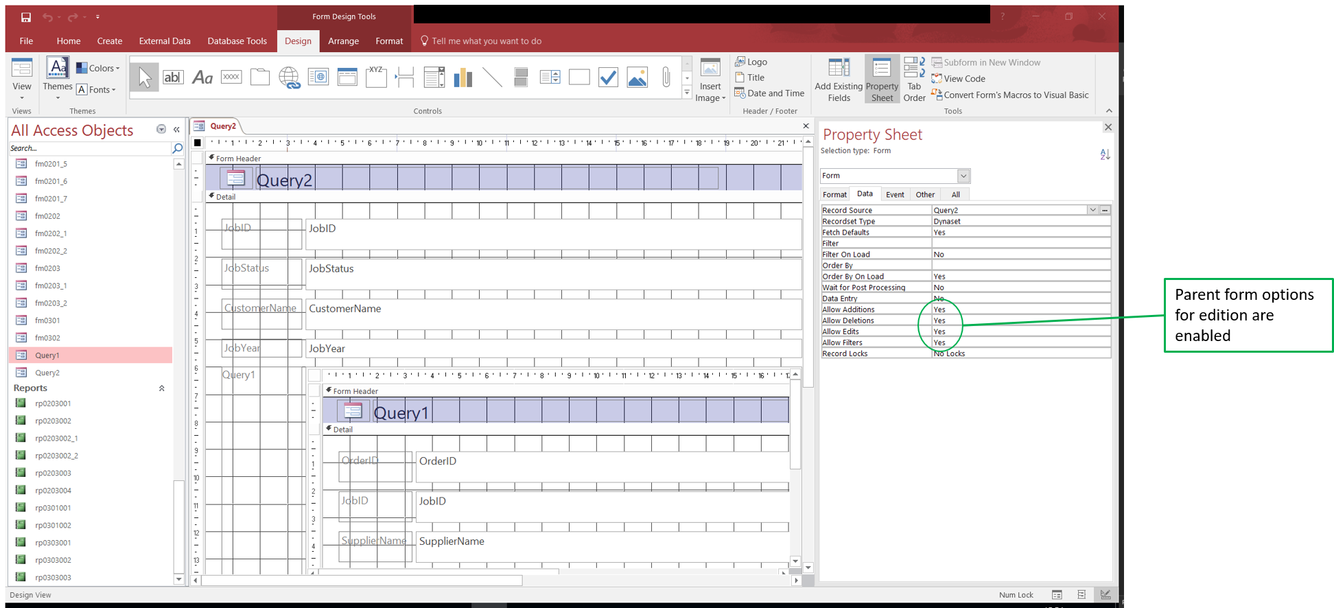
Task: Expand Record Source dropdown arrow
Action: (1092, 210)
